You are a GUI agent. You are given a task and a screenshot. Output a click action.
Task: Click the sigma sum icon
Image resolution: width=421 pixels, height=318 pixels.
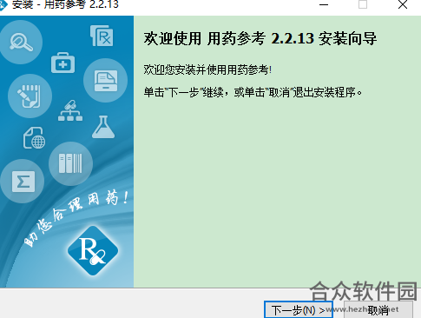[23, 181]
